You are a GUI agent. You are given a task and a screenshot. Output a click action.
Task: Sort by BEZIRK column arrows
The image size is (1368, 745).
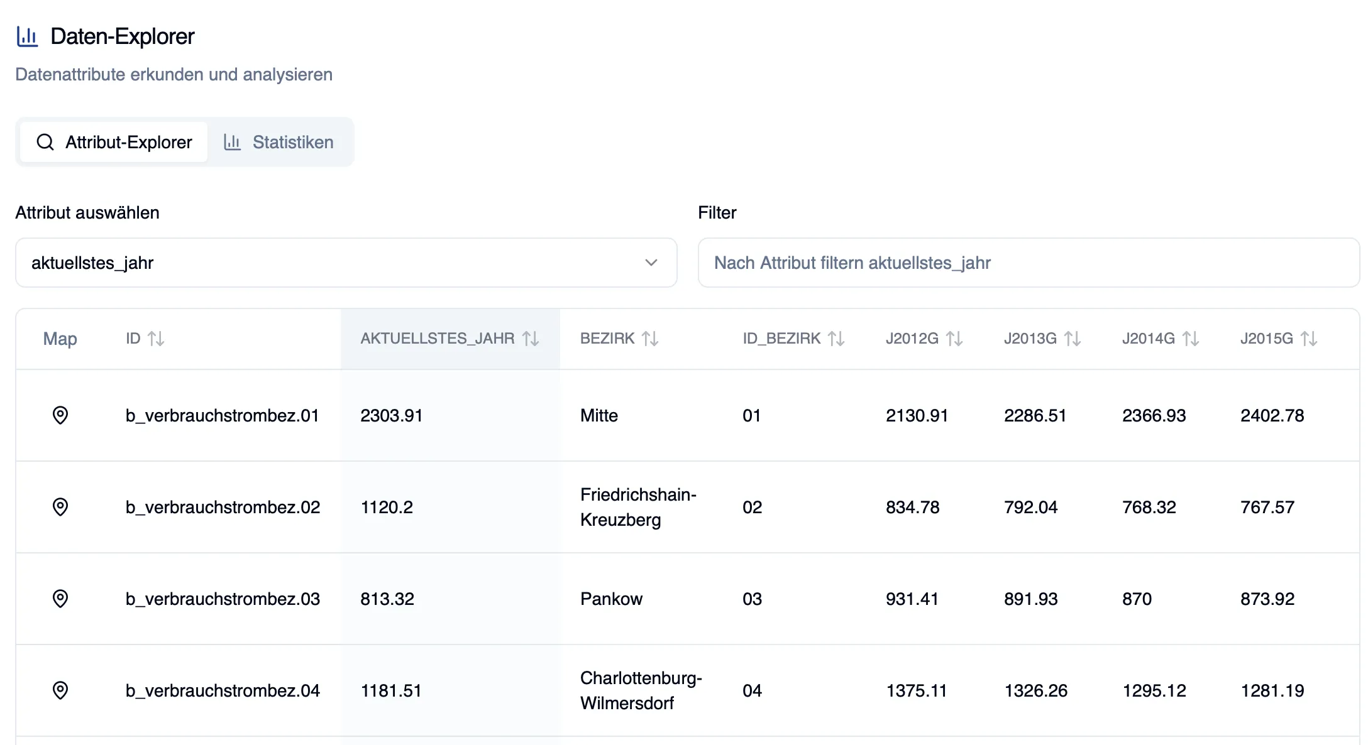(x=650, y=339)
